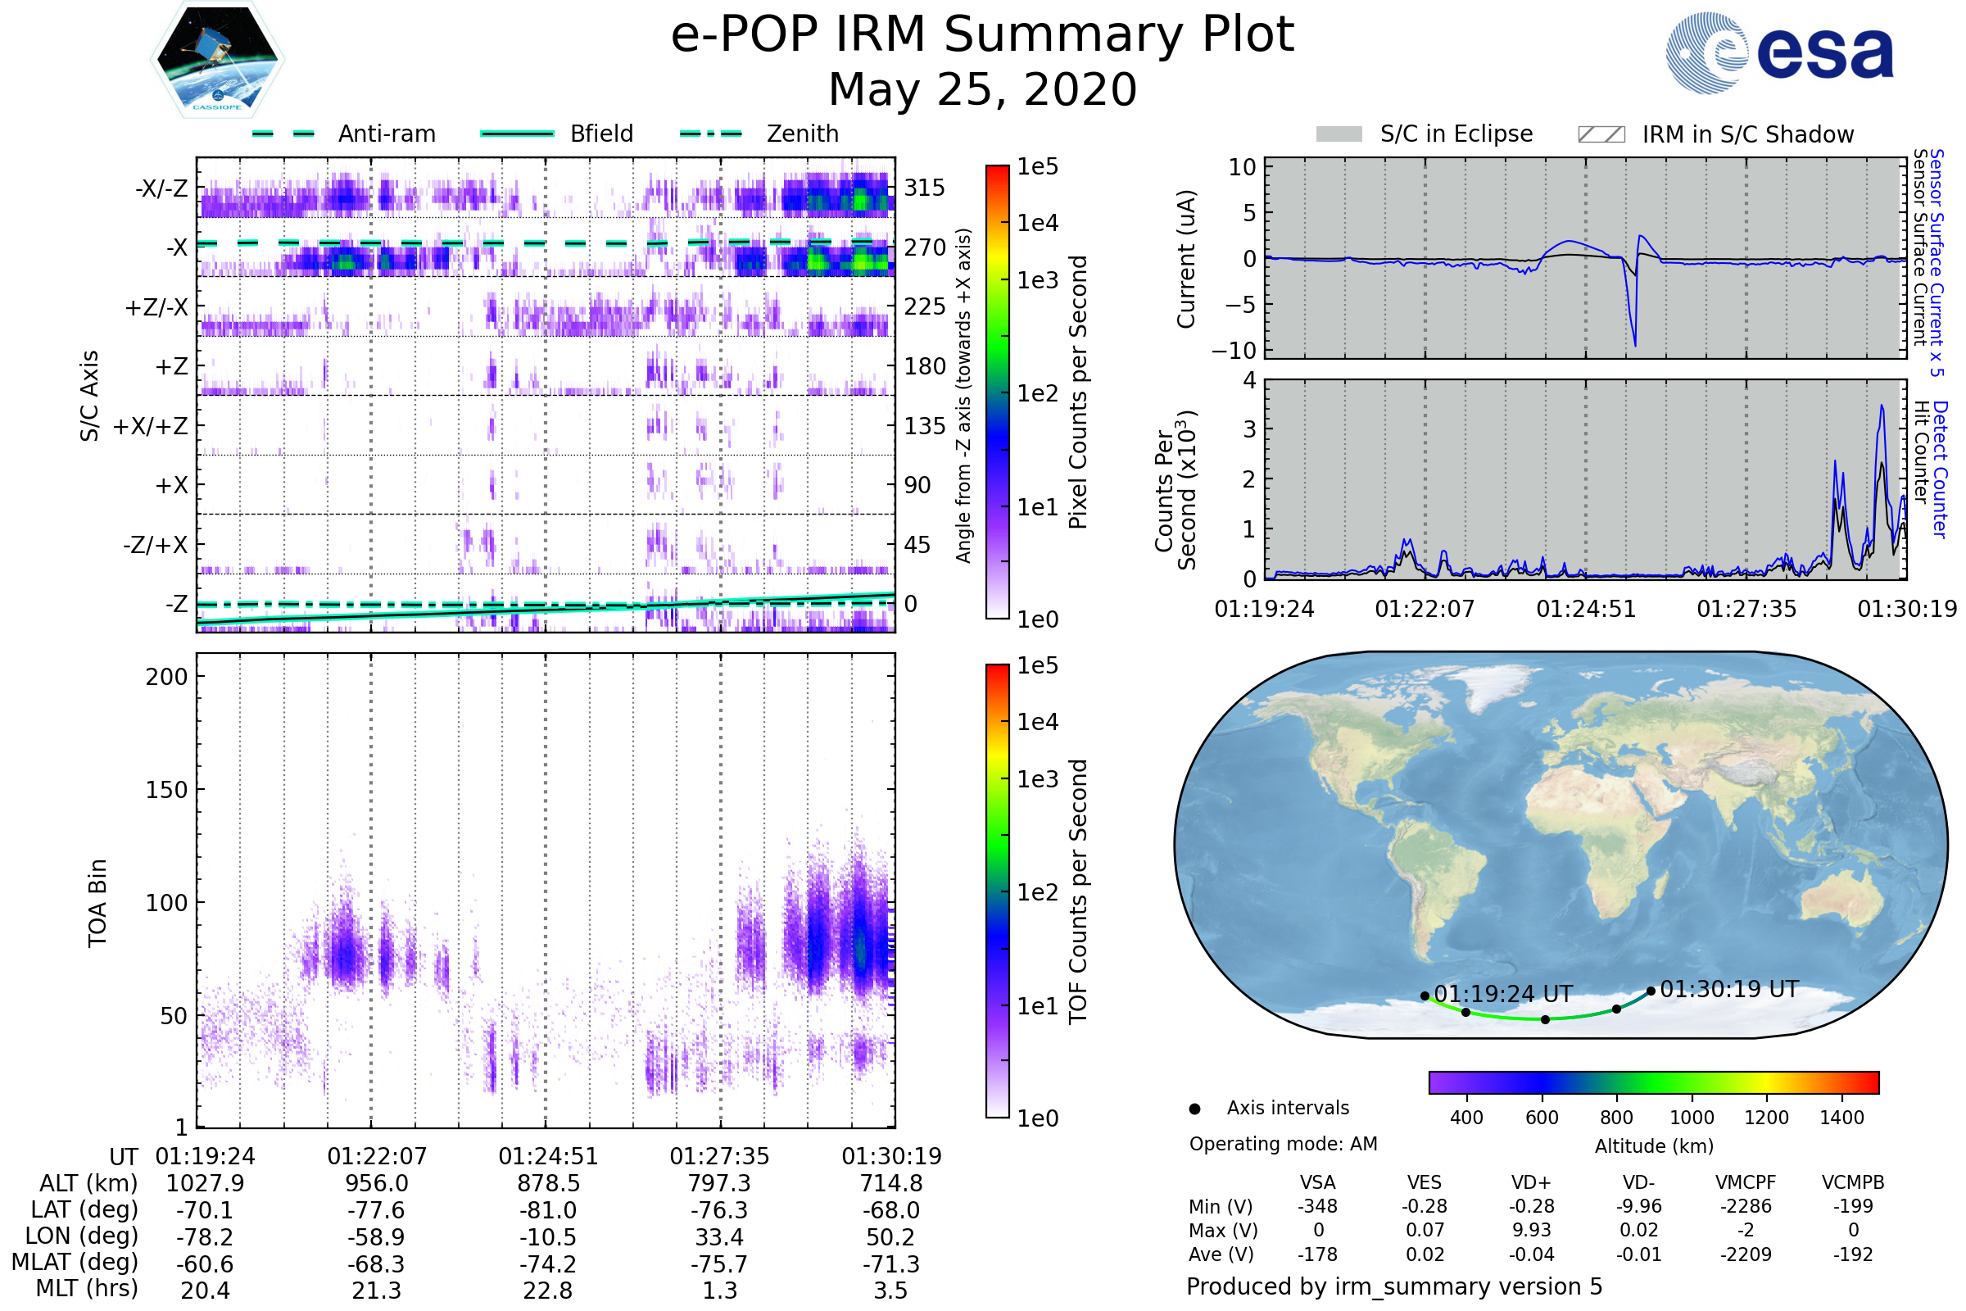The image size is (1966, 1311).
Task: Click the VSA column header in voltage table
Action: [x=1317, y=1182]
